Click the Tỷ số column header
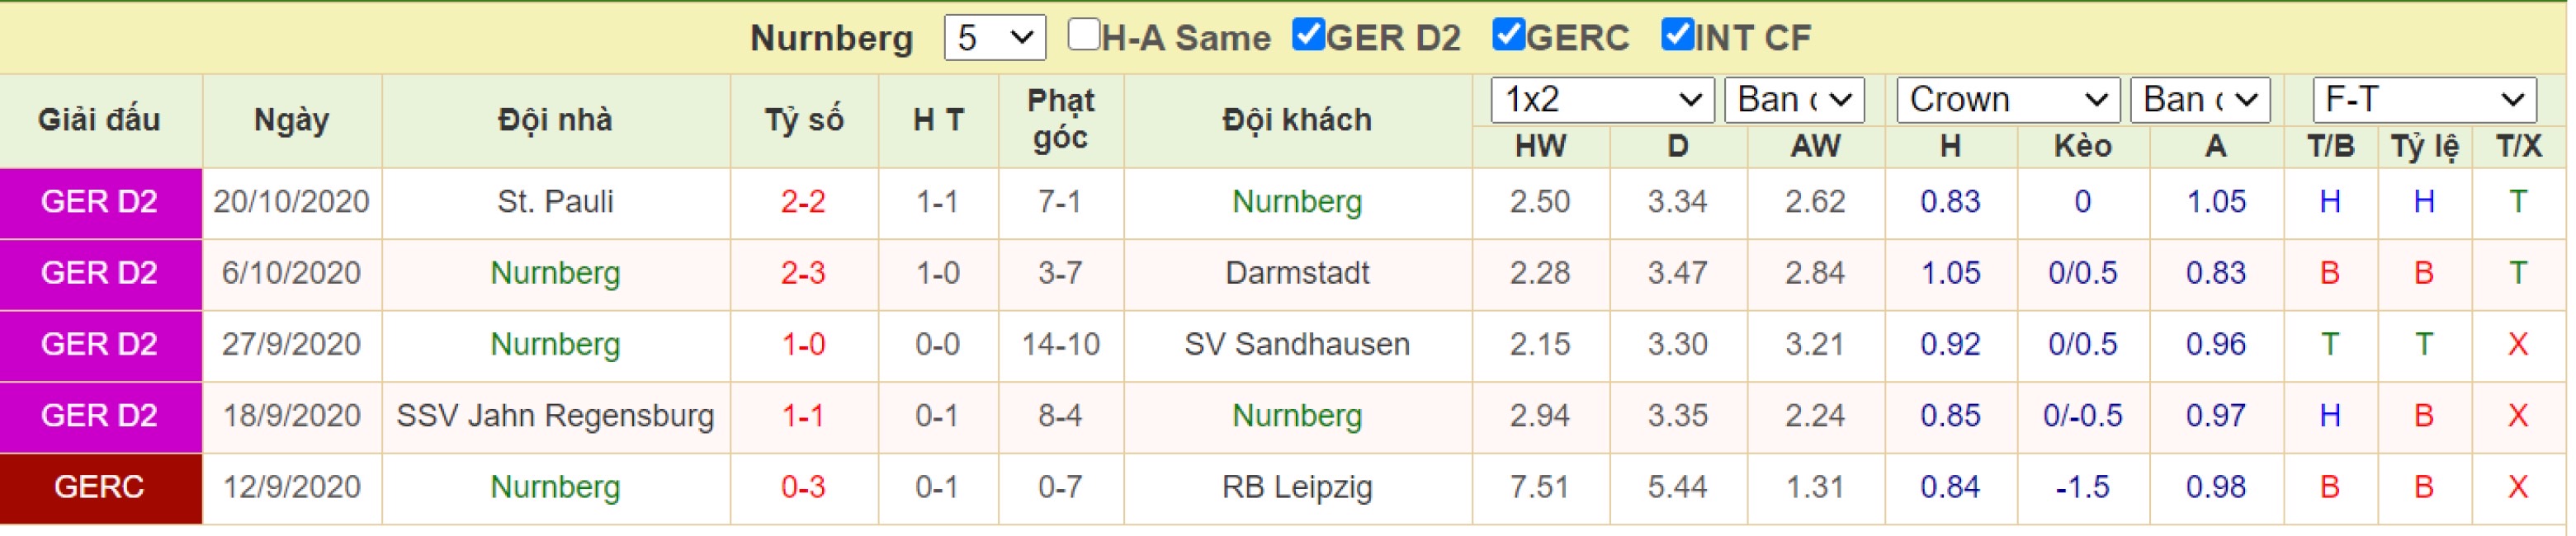Image resolution: width=2576 pixels, height=536 pixels. pos(804,121)
